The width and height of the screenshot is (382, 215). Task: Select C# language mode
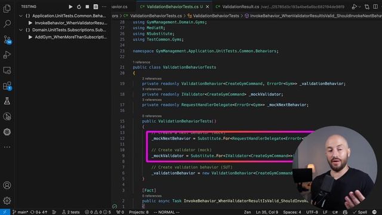click(335, 212)
